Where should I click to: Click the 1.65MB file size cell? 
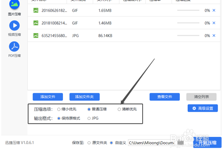coord(105,10)
